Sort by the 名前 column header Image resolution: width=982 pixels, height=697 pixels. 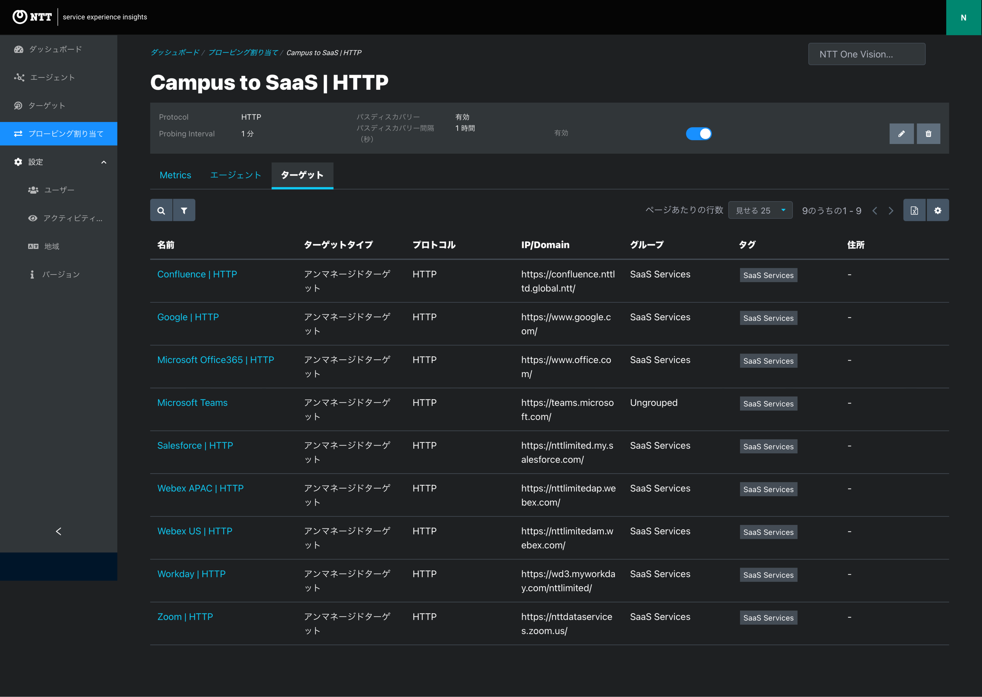pos(166,245)
